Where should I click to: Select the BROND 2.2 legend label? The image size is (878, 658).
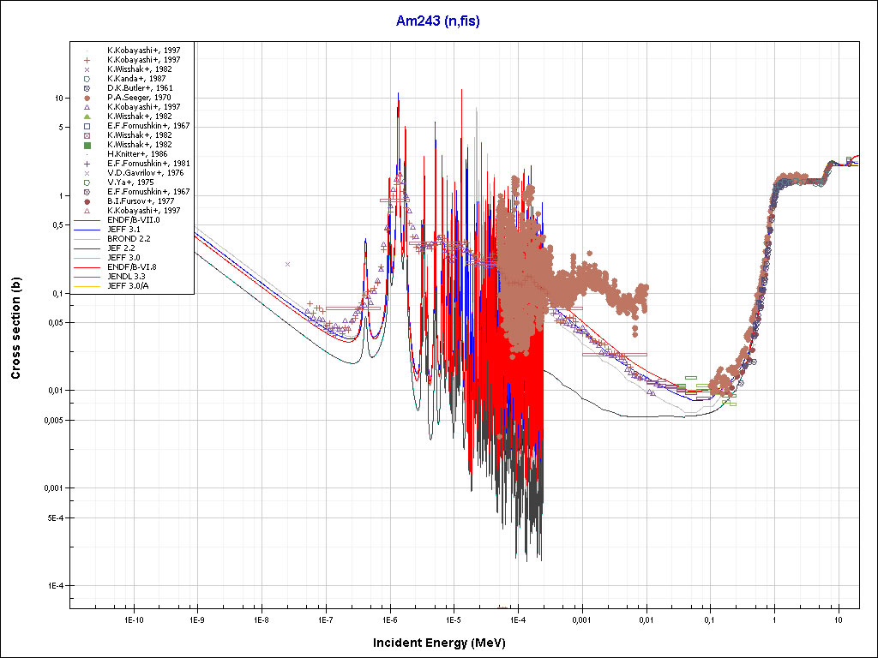tap(129, 239)
